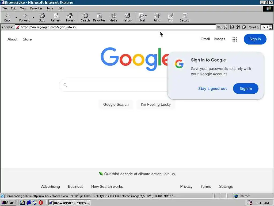Viewport: 274px width, 206px height.
Task: Open the Store link
Action: (x=27, y=39)
